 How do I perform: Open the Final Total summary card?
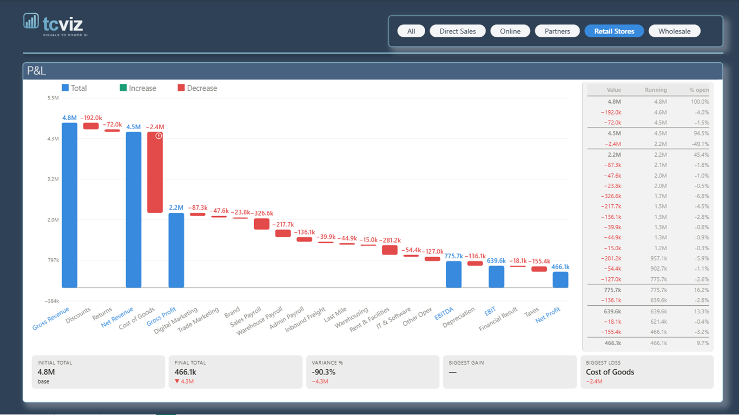(235, 372)
